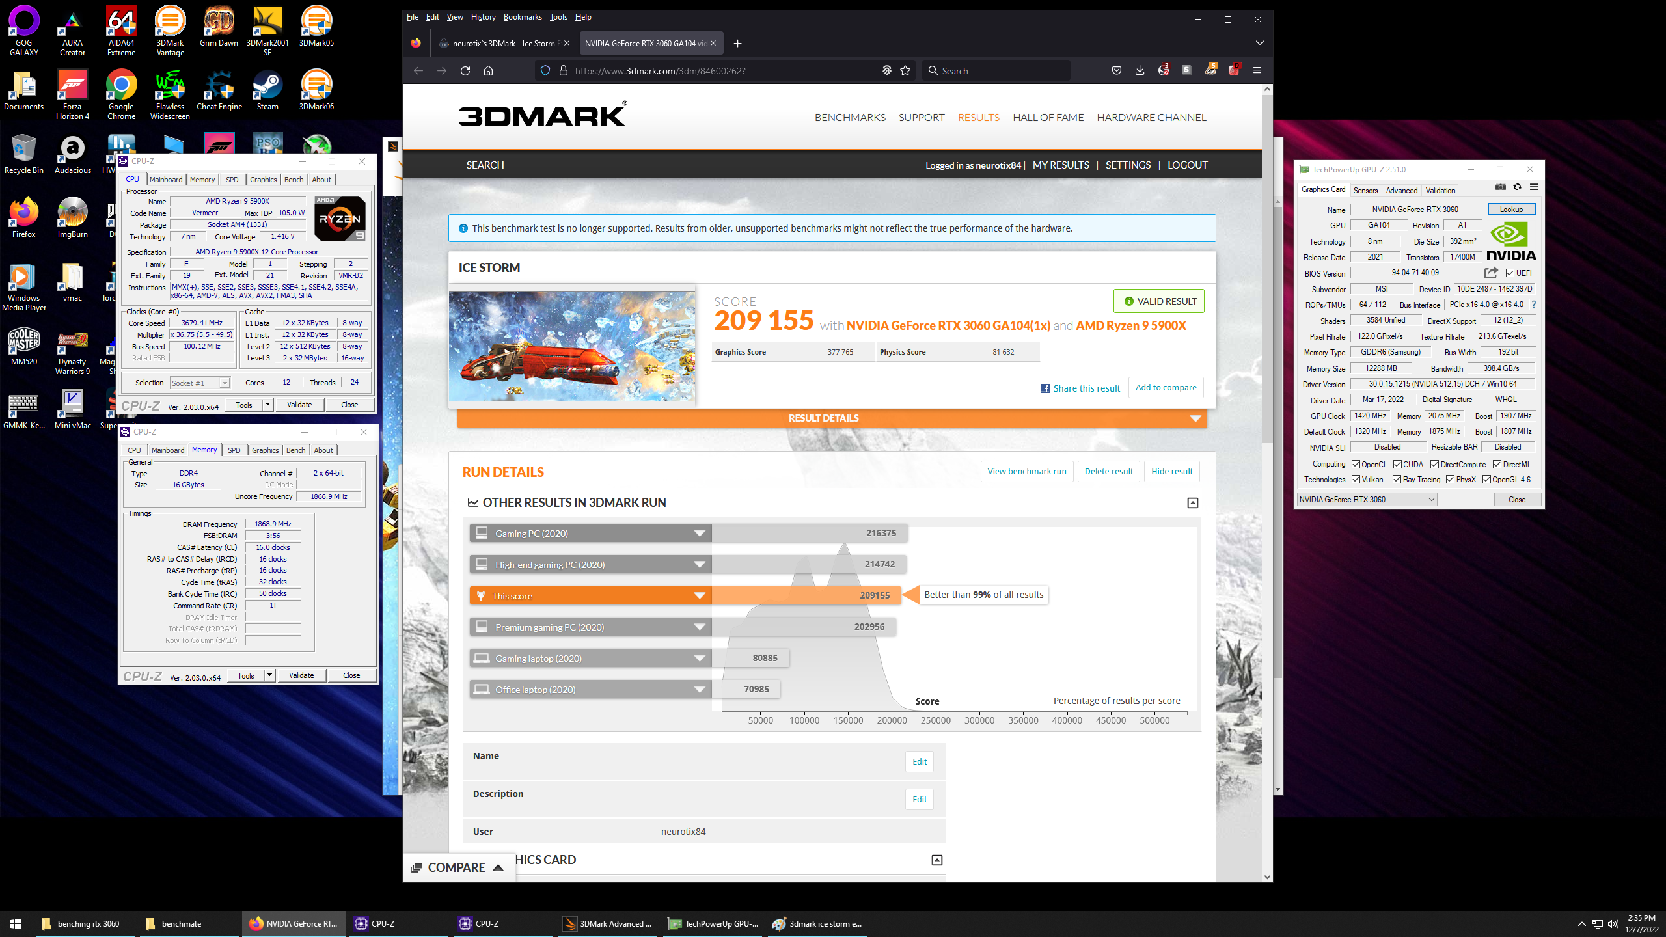Viewport: 1666px width, 937px height.
Task: Click the 3DMark logo
Action: 543,115
